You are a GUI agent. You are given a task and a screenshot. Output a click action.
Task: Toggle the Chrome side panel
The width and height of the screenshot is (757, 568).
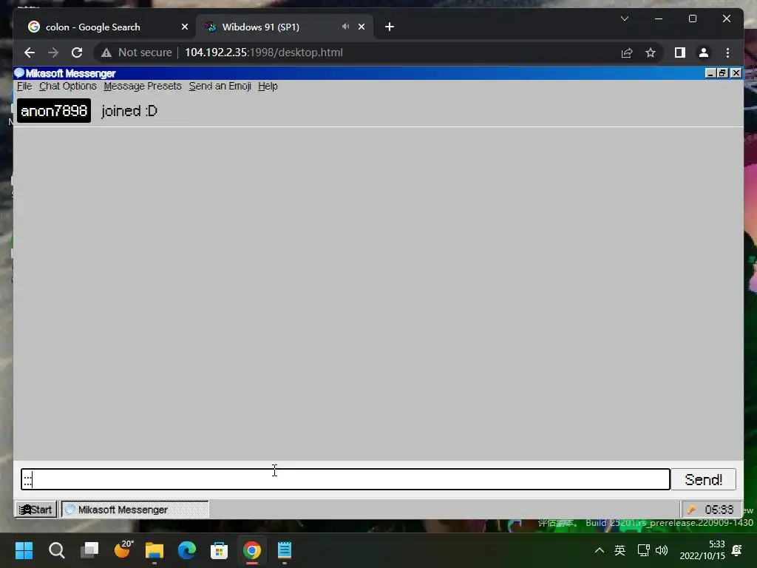(x=680, y=53)
